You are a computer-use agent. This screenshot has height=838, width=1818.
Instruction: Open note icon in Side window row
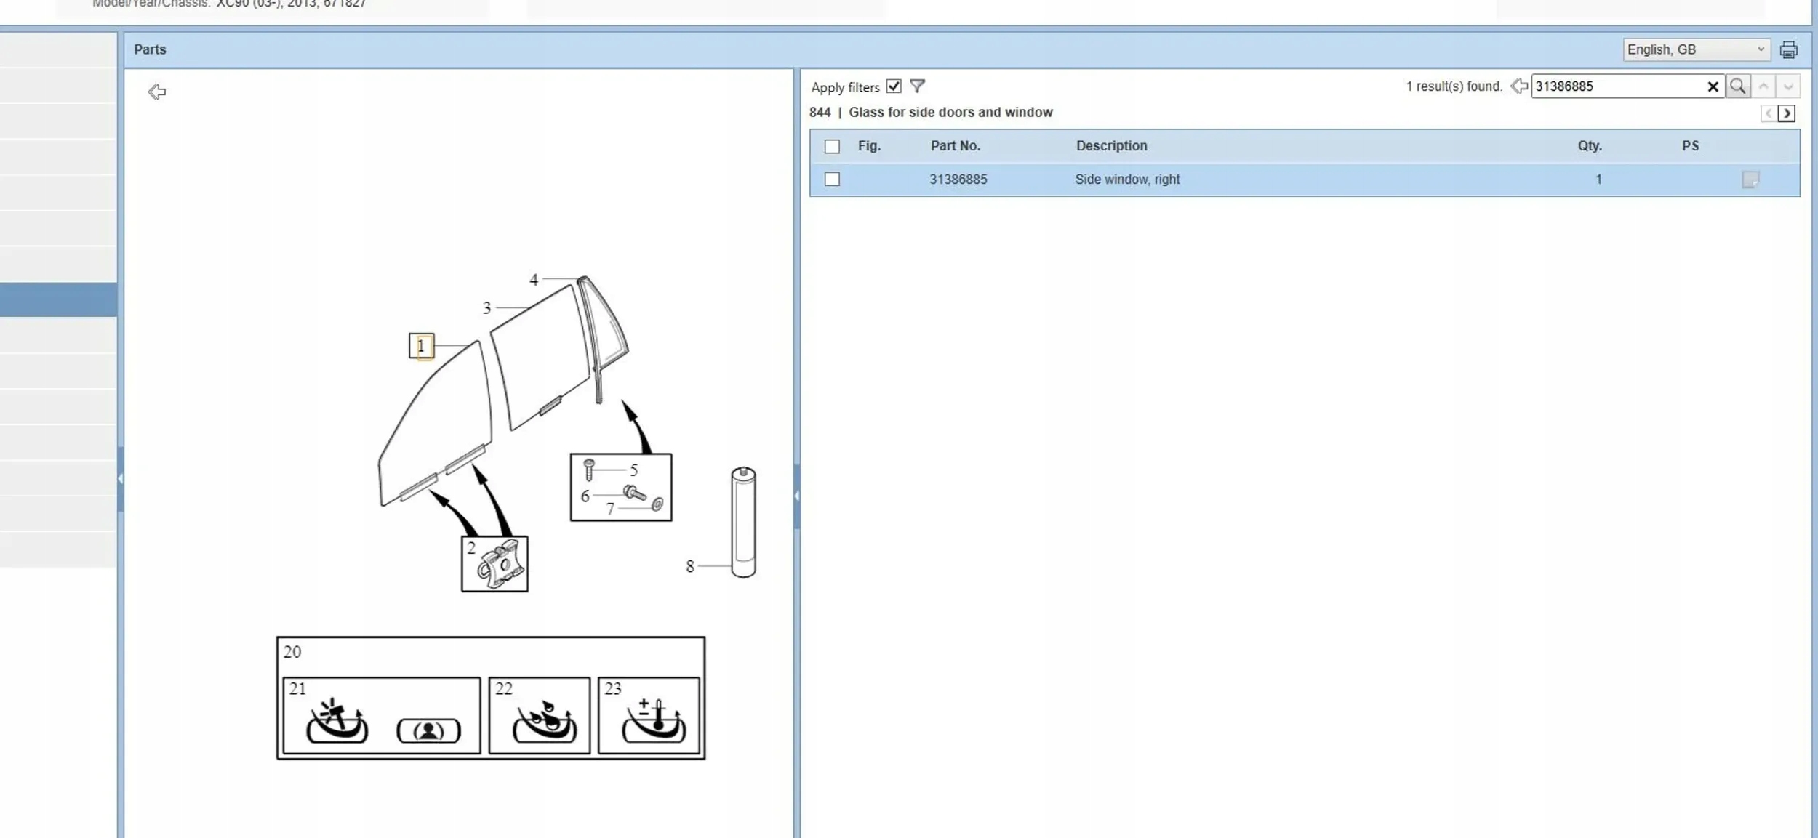click(1750, 180)
